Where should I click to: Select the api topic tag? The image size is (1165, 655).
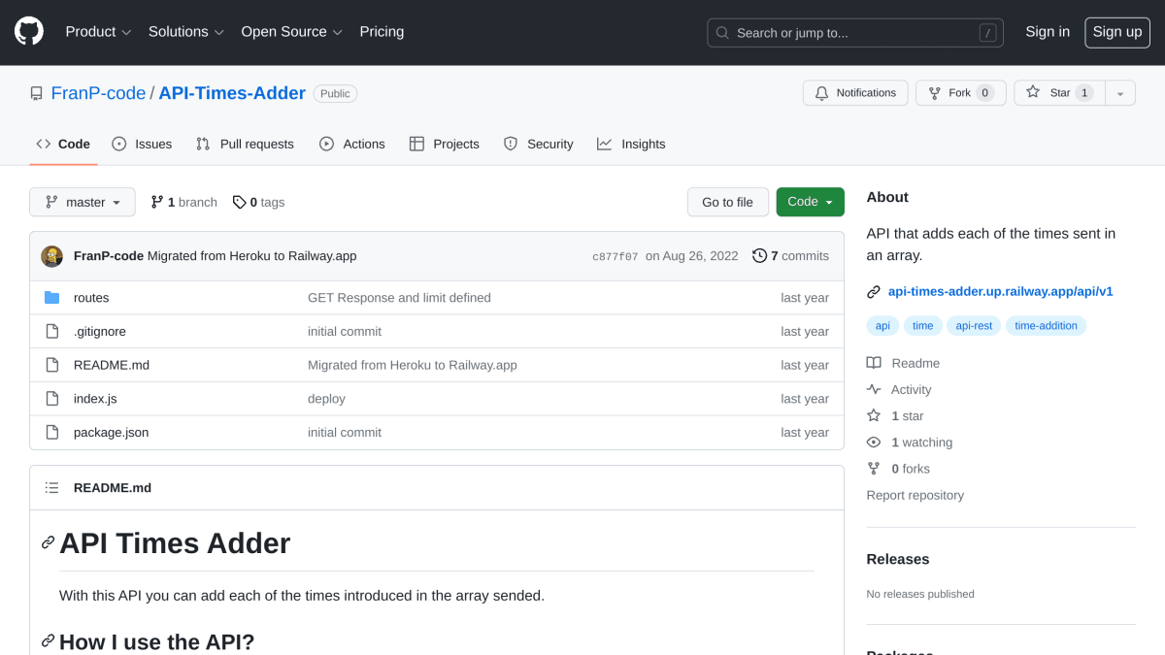coord(882,326)
